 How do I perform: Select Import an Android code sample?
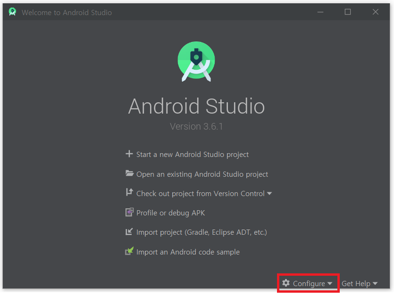[x=188, y=252]
